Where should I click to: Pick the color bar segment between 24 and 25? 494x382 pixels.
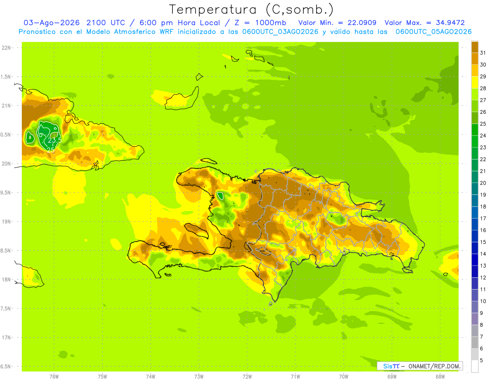pyautogui.click(x=475, y=129)
